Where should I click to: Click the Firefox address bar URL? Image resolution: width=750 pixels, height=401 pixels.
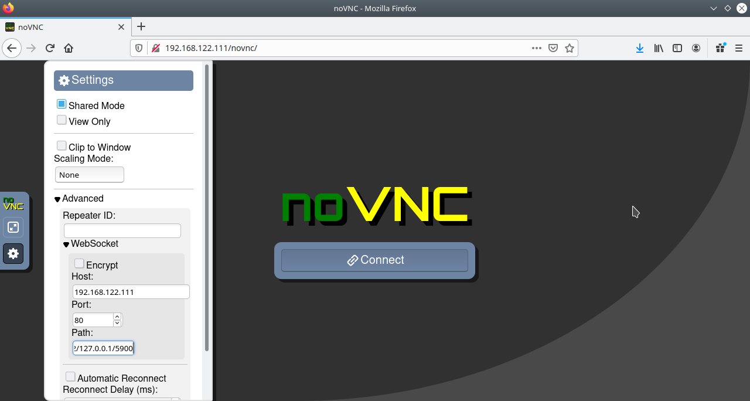pos(211,48)
